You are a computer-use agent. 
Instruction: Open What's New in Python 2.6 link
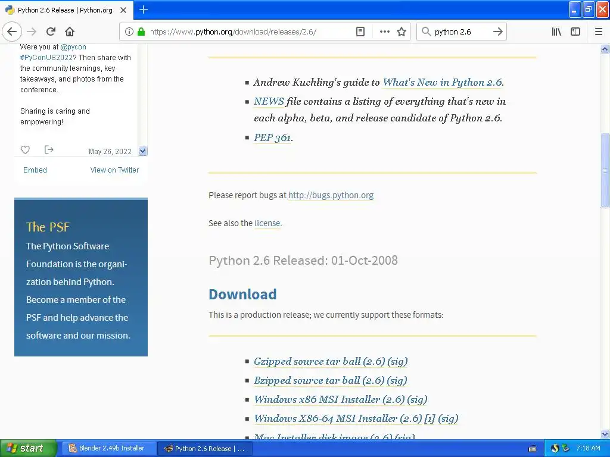(x=443, y=82)
